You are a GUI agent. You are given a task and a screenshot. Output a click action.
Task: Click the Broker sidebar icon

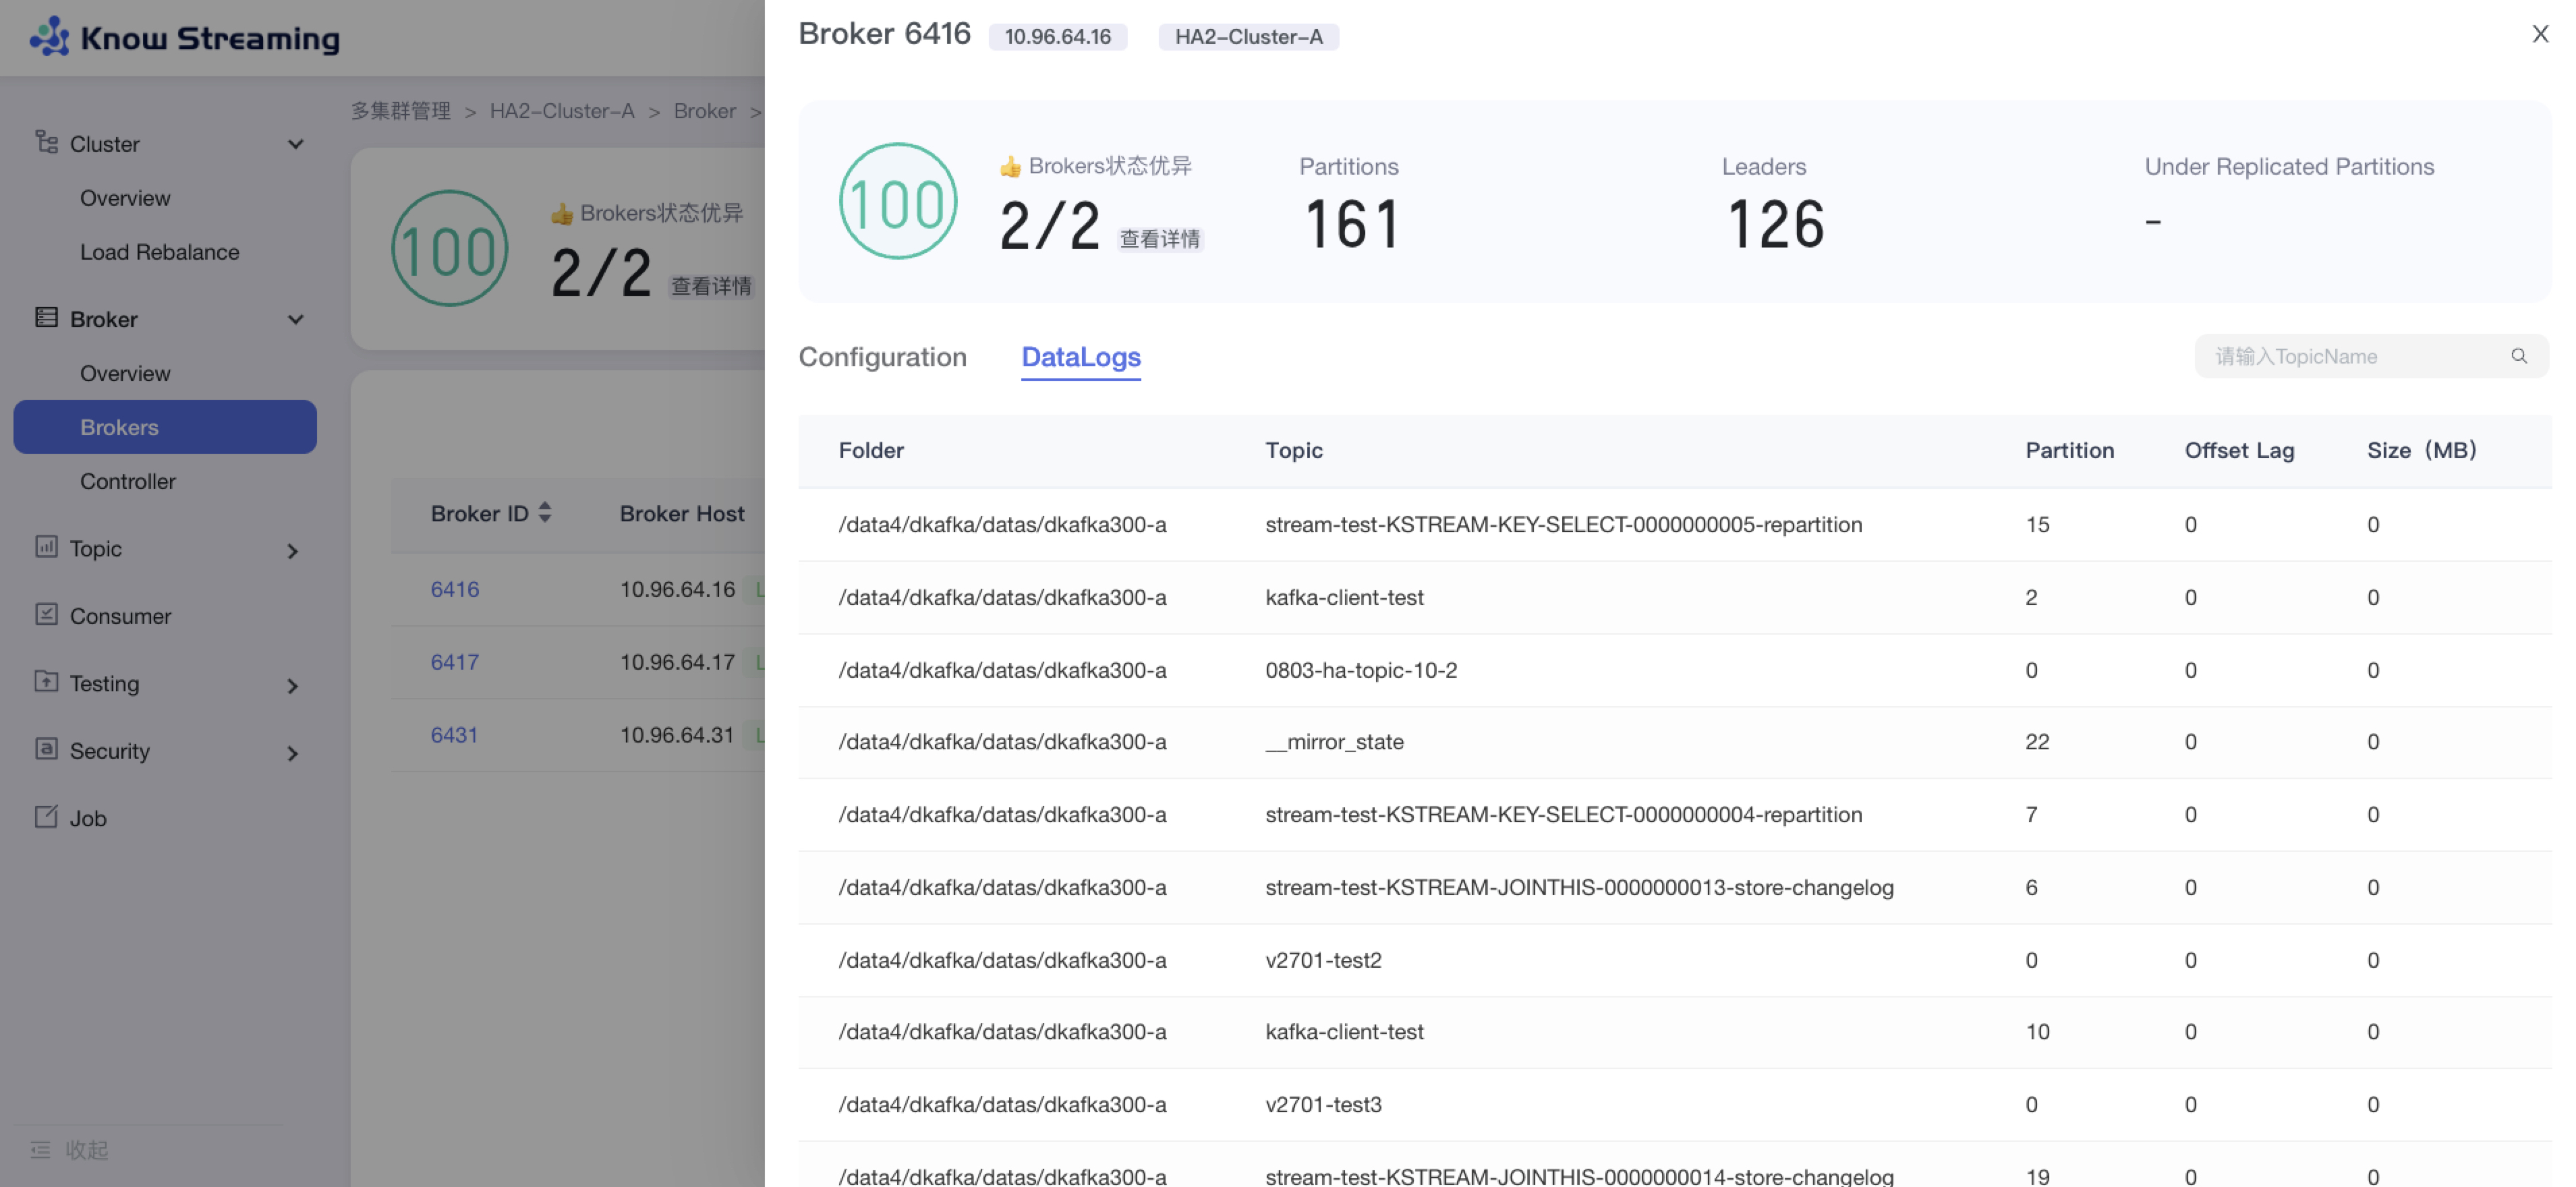pyautogui.click(x=46, y=318)
